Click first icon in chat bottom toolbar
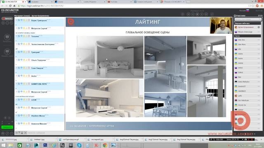The image size is (264, 148). coord(16,133)
